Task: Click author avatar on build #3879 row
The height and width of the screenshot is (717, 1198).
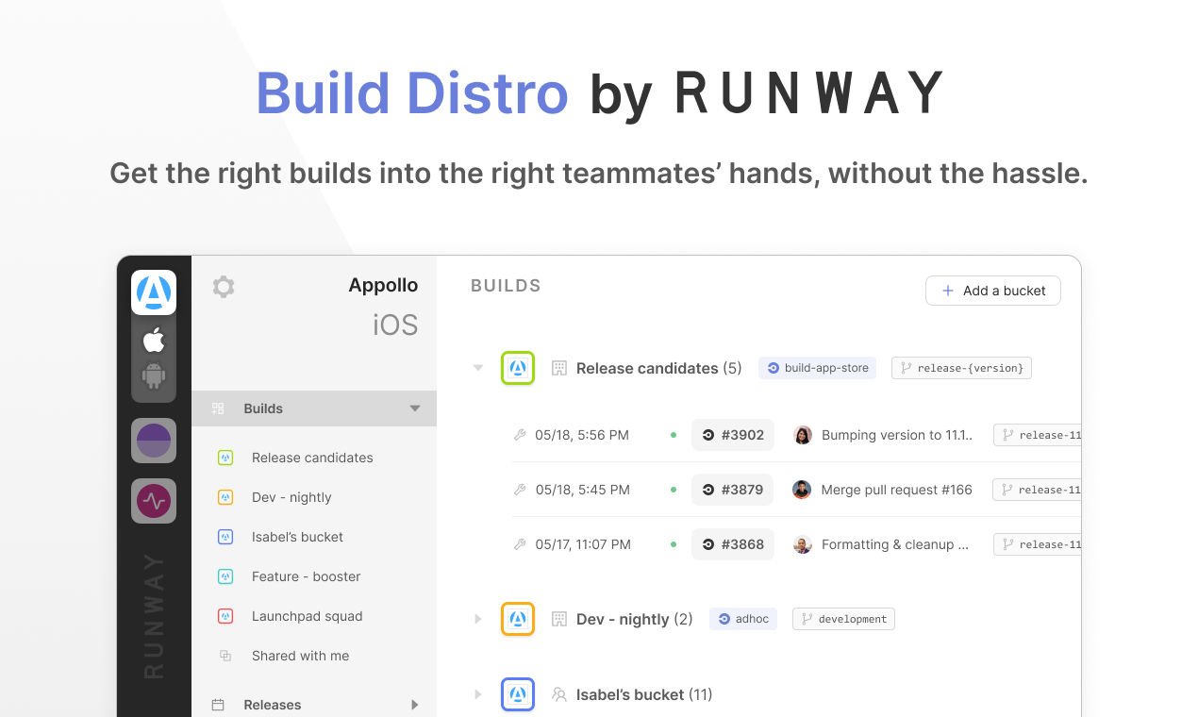Action: 802,490
